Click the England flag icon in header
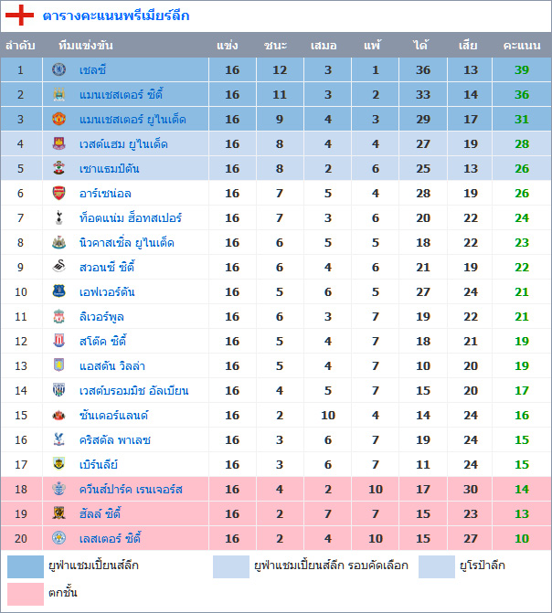 20,15
